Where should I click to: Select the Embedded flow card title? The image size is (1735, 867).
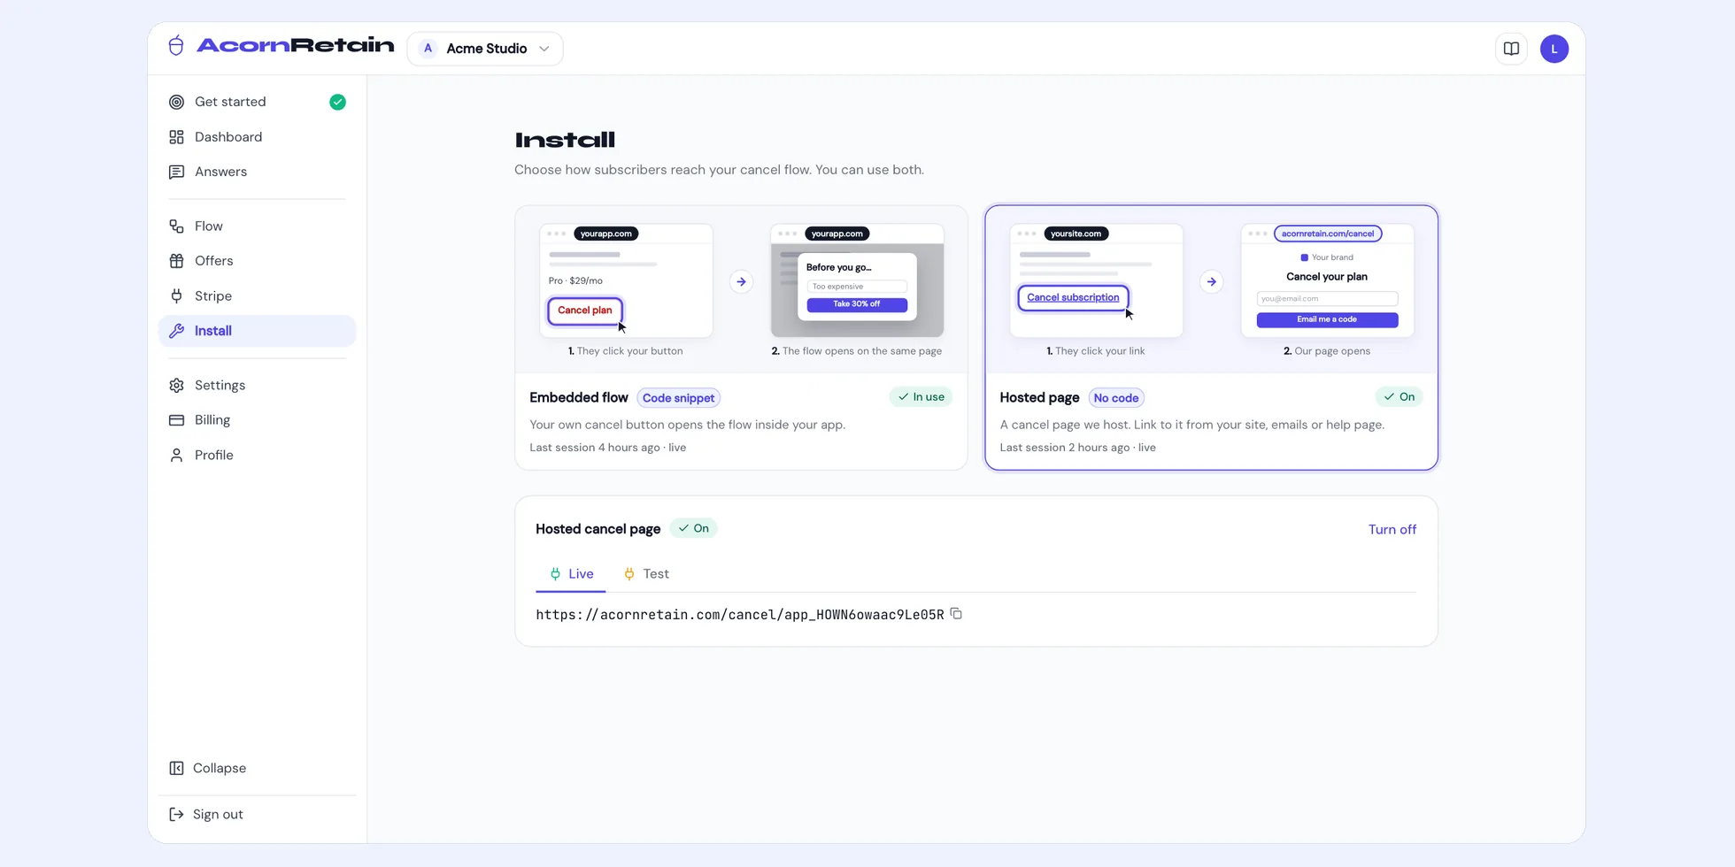[x=579, y=397]
